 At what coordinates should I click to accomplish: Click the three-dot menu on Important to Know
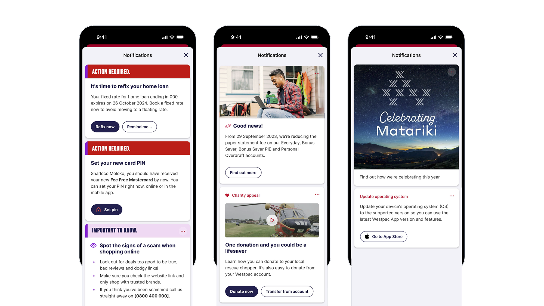coord(183,231)
